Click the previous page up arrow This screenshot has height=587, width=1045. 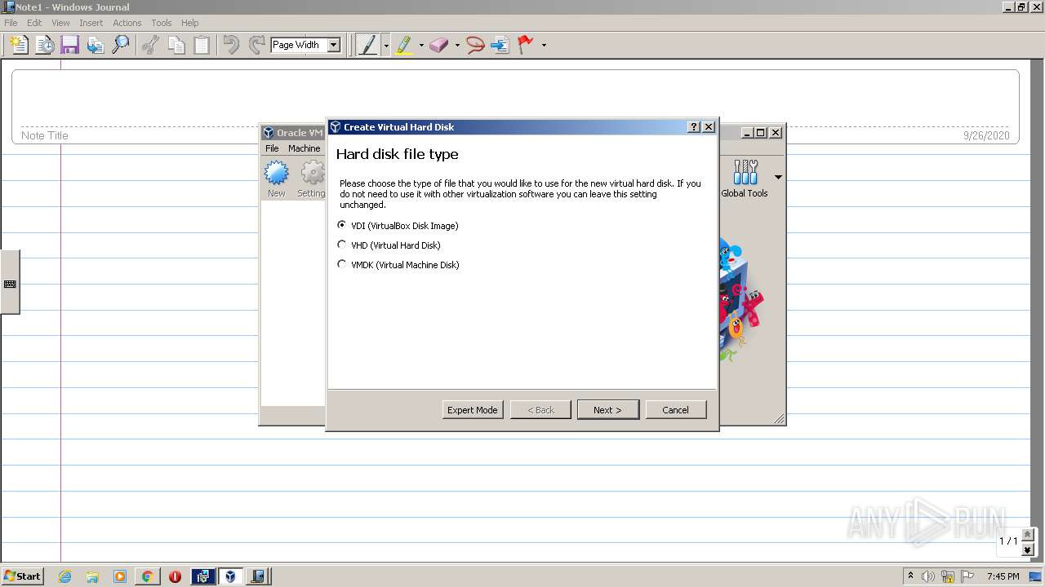click(x=1028, y=534)
